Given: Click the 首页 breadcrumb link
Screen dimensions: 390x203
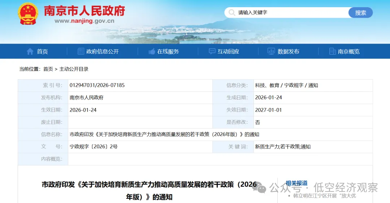Looking at the screenshot, I should pos(48,69).
